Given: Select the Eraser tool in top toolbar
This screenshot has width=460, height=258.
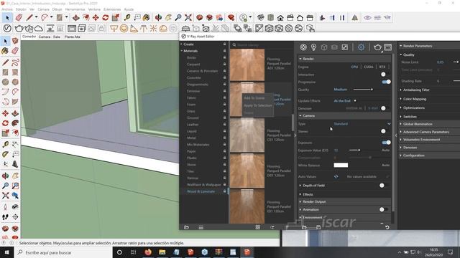Looking at the screenshot, I should [x=19, y=17].
